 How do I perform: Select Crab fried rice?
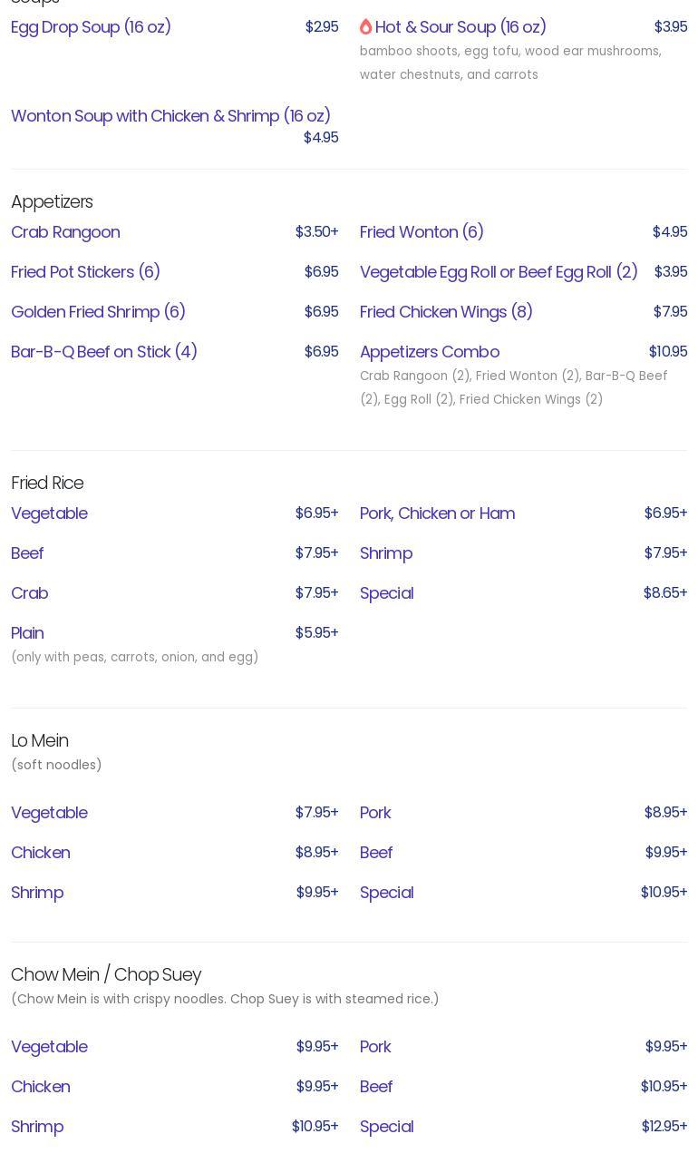click(x=30, y=593)
